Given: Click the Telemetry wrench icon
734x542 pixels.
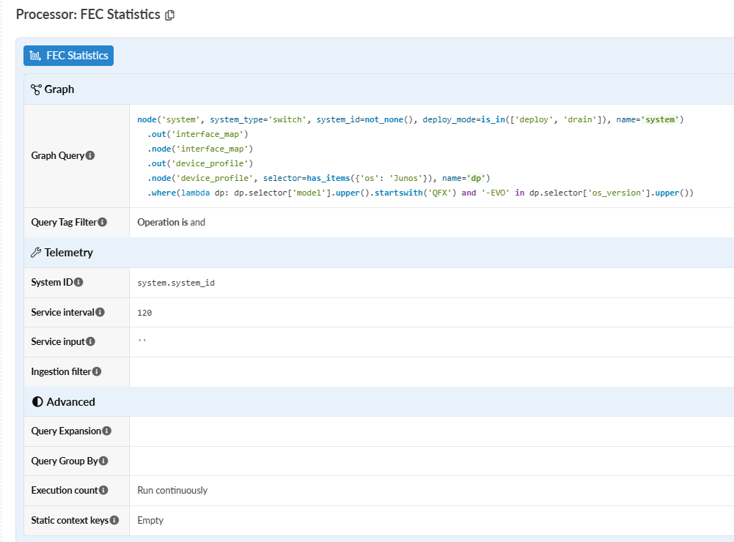Looking at the screenshot, I should 36,253.
